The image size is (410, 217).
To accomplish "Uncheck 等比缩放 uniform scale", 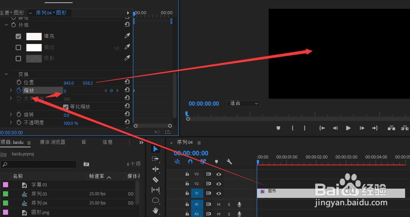I will coord(66,107).
